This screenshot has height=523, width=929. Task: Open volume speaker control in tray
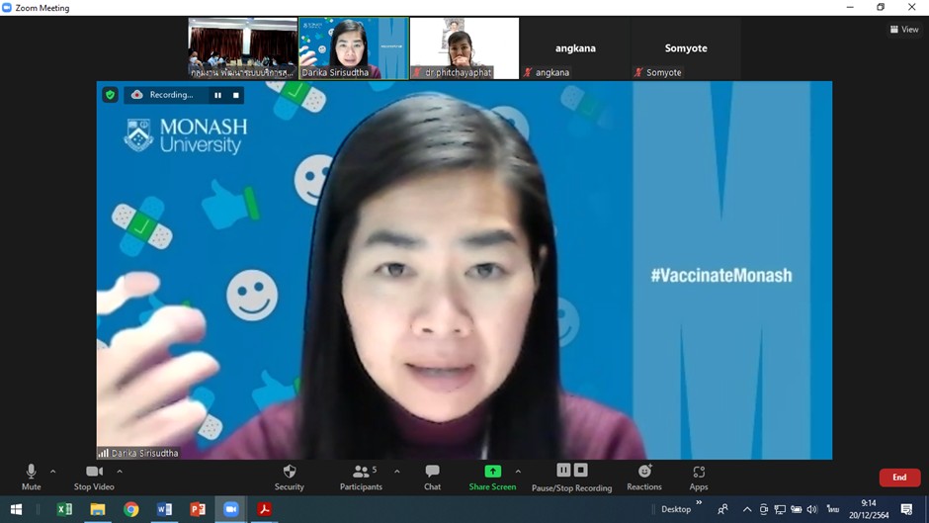811,509
